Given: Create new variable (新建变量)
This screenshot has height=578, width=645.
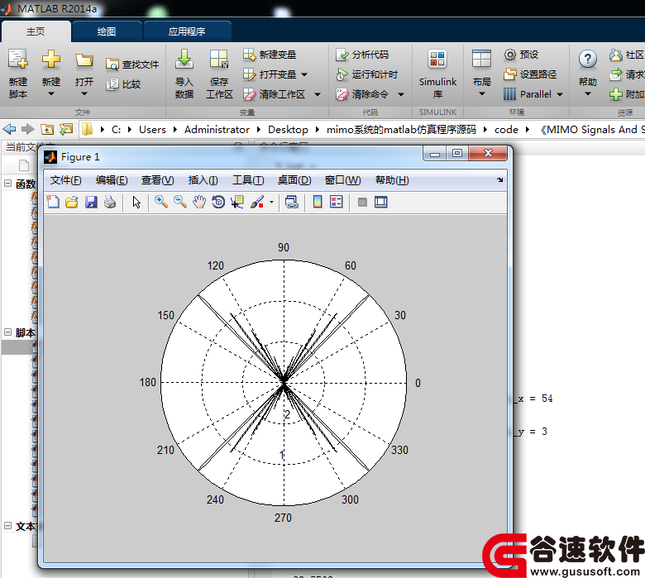Looking at the screenshot, I should [x=270, y=55].
